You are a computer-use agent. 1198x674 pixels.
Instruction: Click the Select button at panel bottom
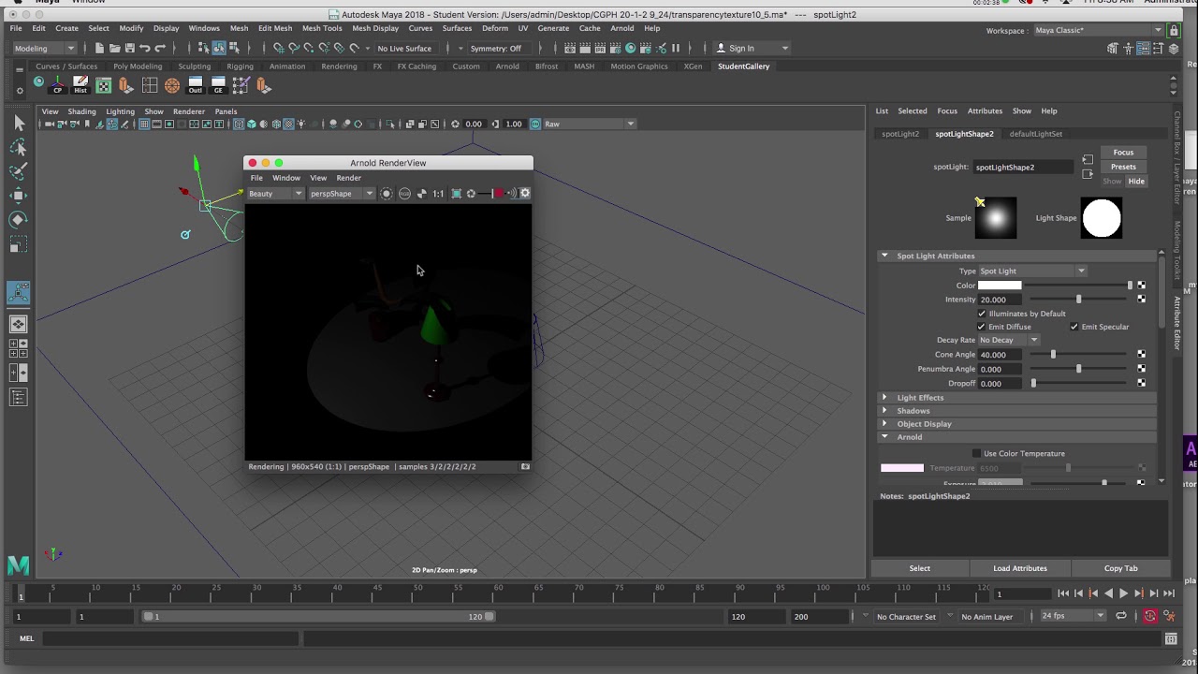click(x=920, y=568)
